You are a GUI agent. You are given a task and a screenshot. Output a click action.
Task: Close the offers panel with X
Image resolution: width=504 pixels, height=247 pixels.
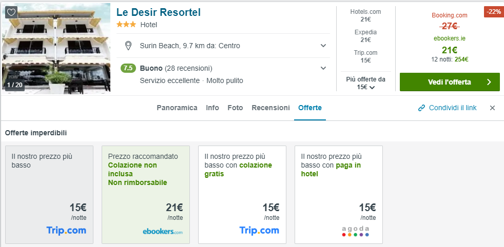[x=492, y=108]
